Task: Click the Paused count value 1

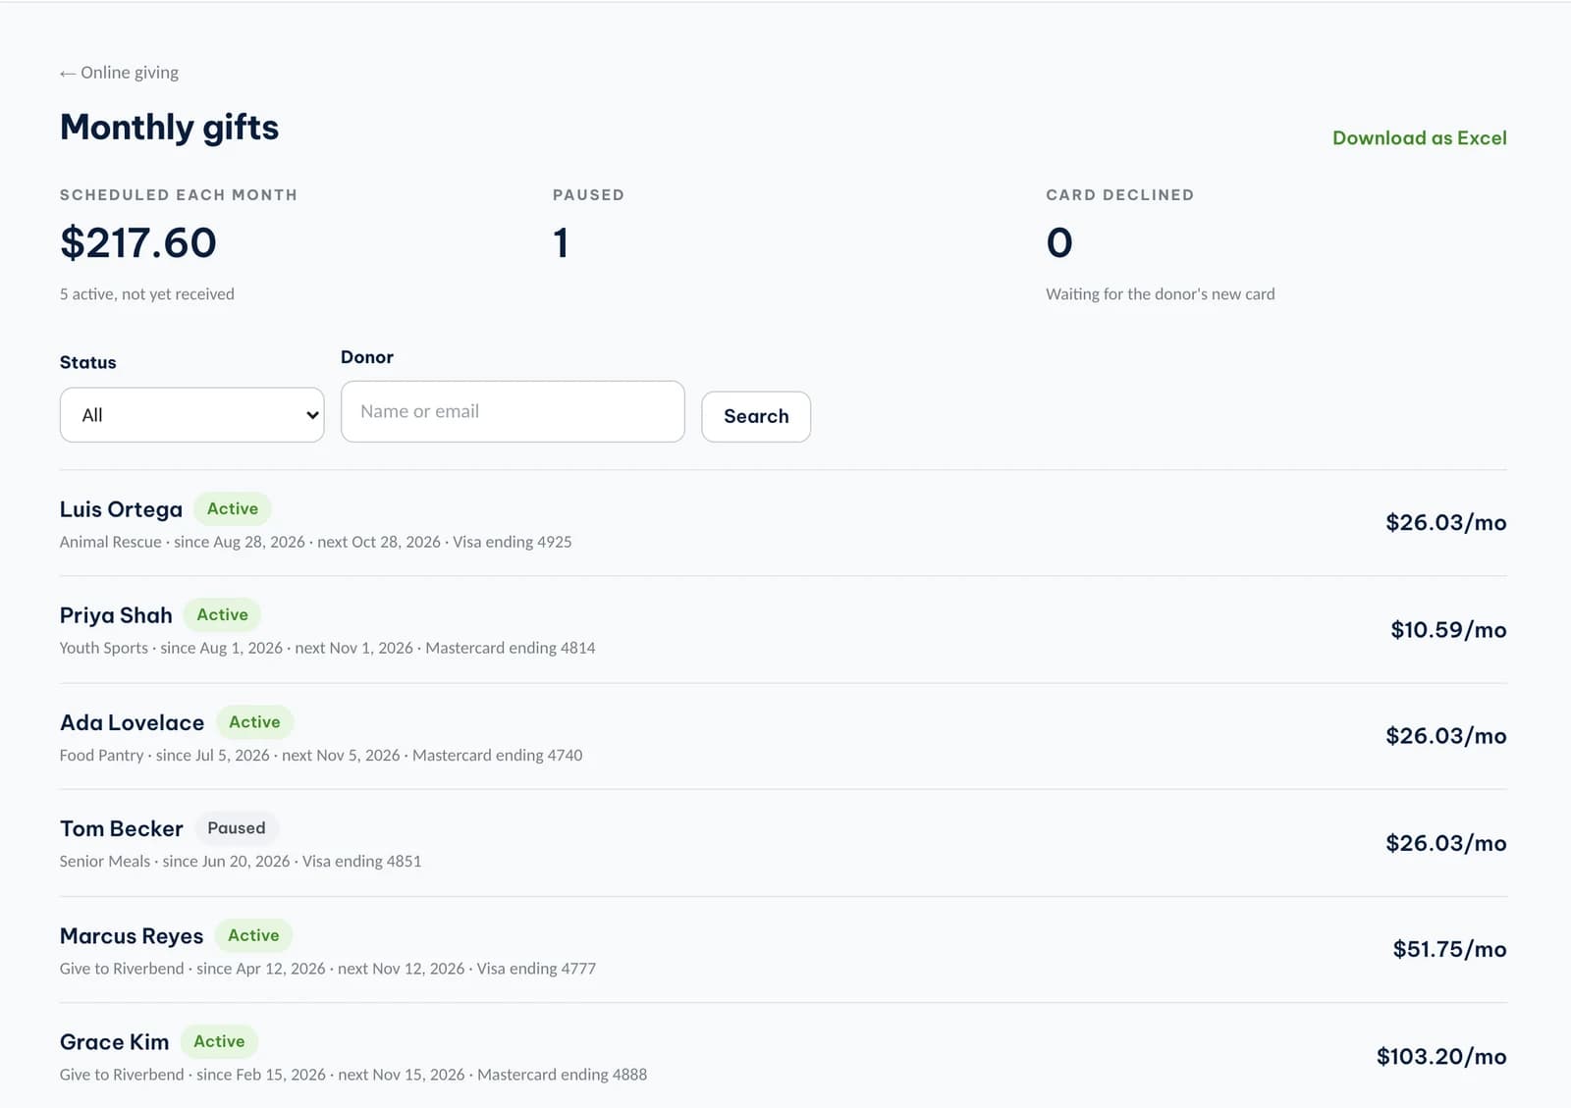Action: pyautogui.click(x=561, y=242)
